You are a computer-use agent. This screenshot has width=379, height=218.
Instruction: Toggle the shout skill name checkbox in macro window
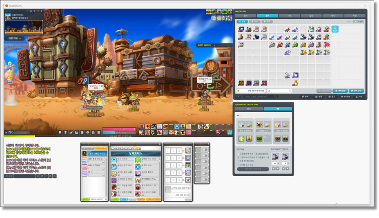tap(190, 195)
